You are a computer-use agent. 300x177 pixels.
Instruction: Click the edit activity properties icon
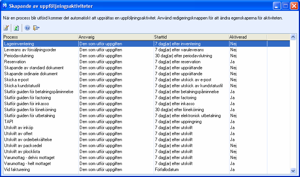(x=6, y=28)
